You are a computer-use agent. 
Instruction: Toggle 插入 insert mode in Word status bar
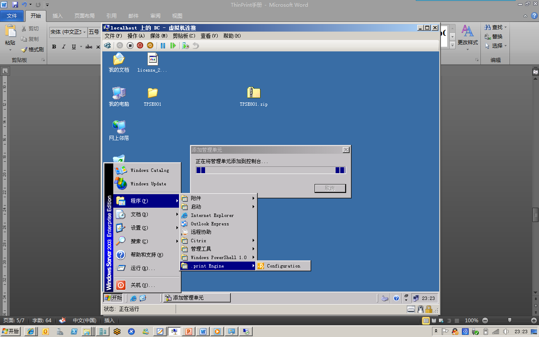coord(109,321)
